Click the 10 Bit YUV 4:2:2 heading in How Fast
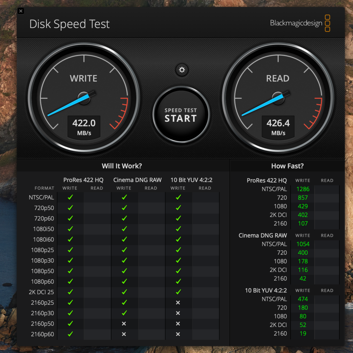 pyautogui.click(x=266, y=291)
